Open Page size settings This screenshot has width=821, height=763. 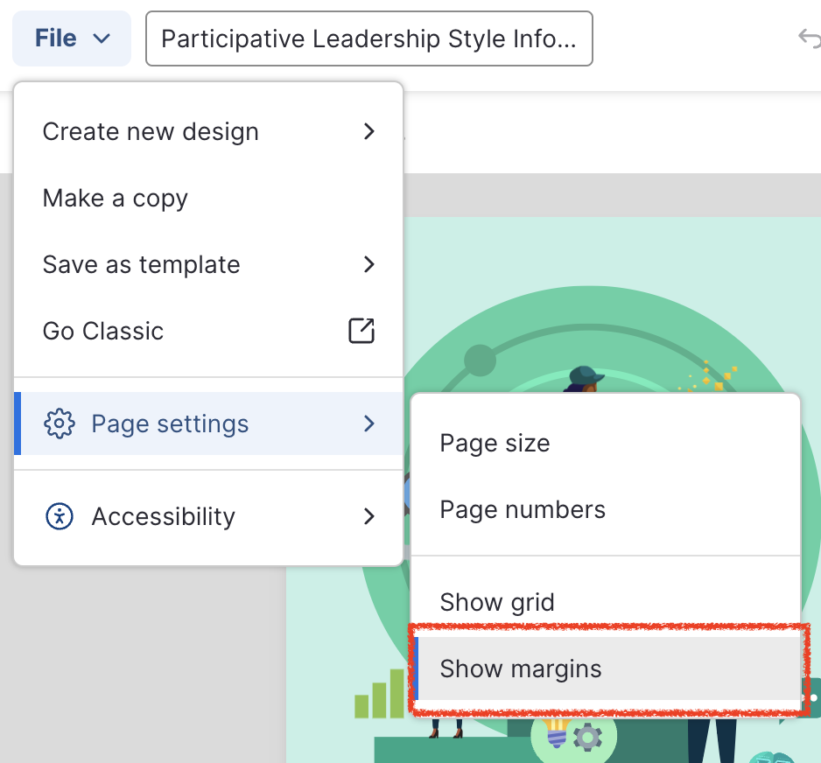click(x=495, y=443)
